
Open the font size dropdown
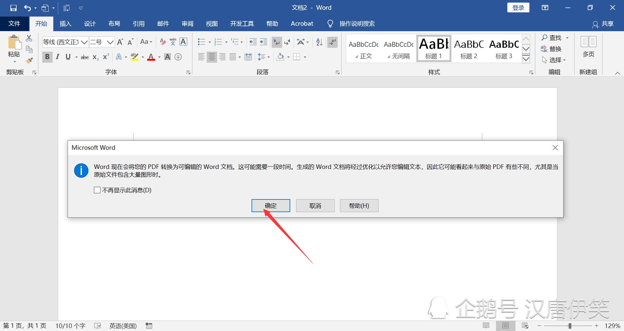[x=110, y=42]
